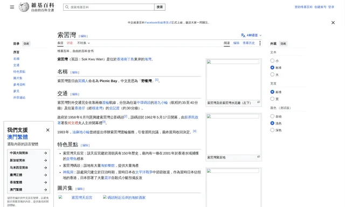Viewport: 345px width, 207px height.
Task: Choose 香港繁體 variant arrow
Action: point(45,182)
